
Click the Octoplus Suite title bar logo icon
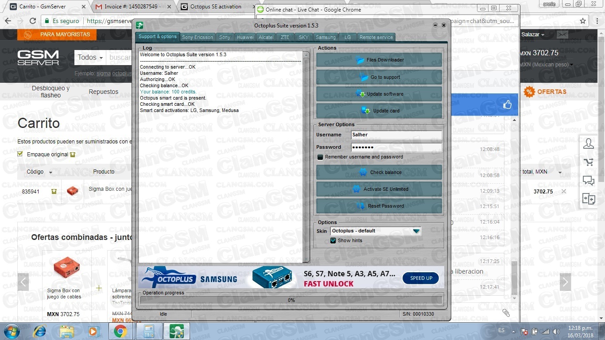pos(140,26)
